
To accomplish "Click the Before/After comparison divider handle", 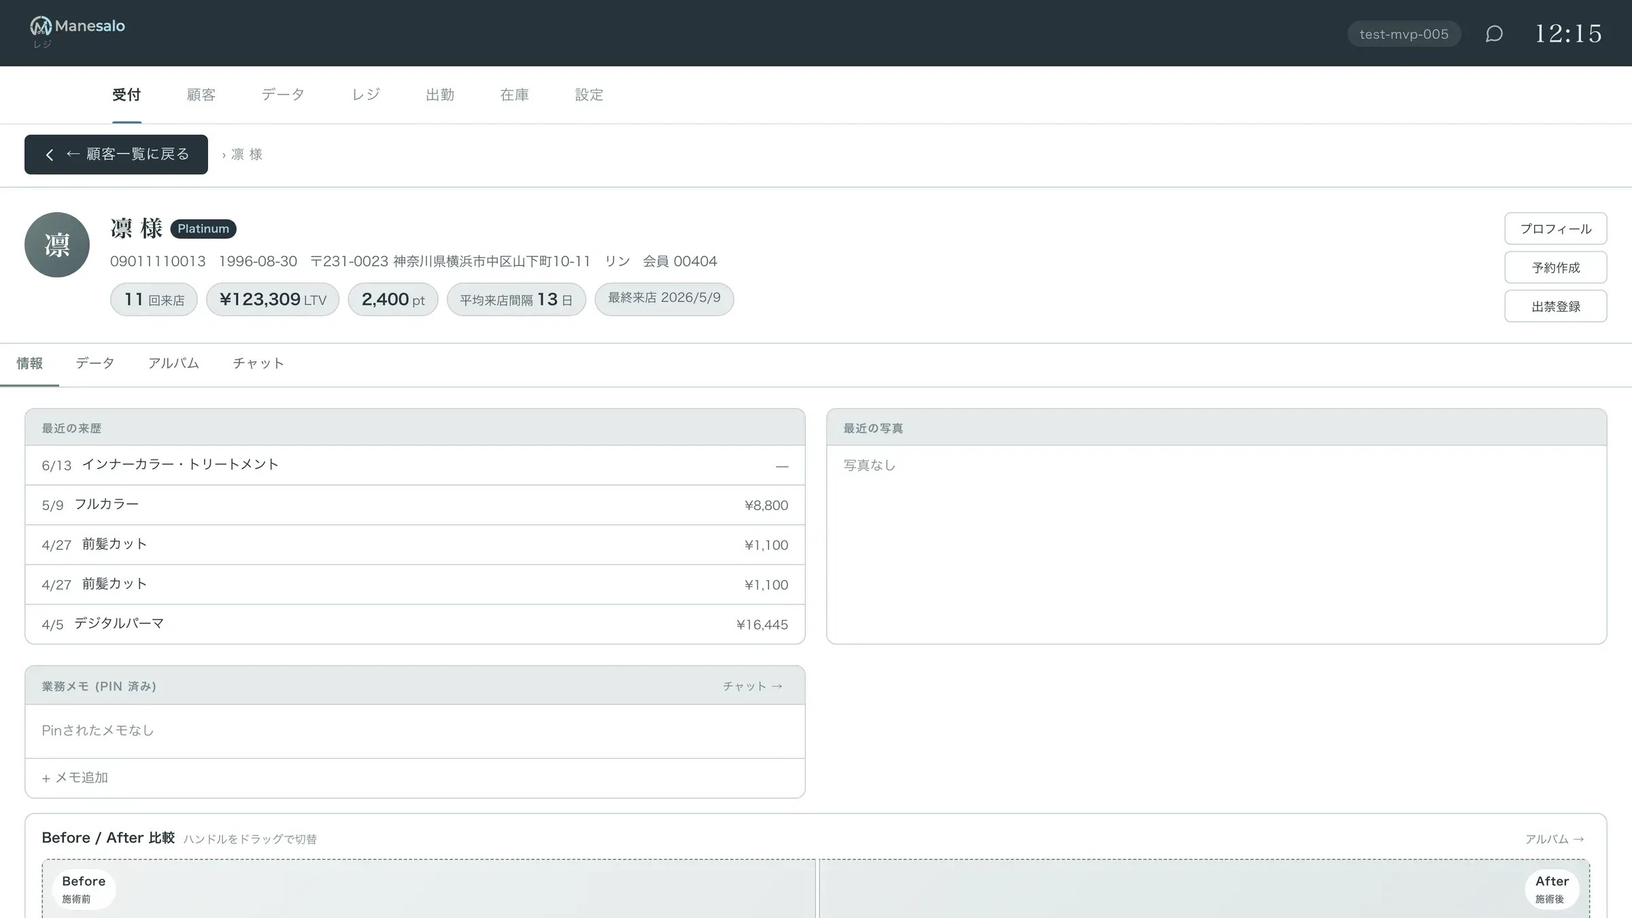I will point(818,889).
